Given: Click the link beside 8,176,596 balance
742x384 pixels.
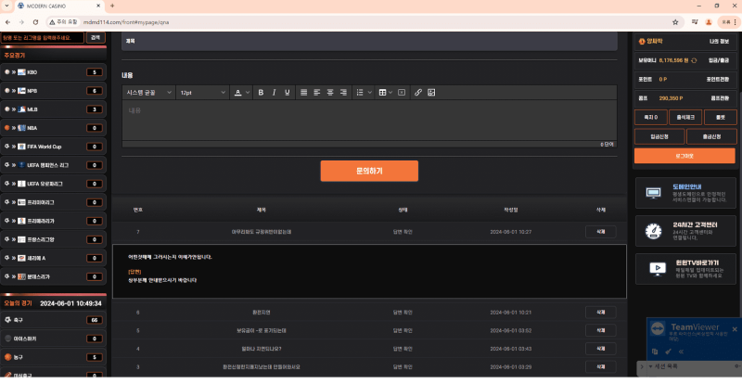Looking at the screenshot, I should 719,60.
